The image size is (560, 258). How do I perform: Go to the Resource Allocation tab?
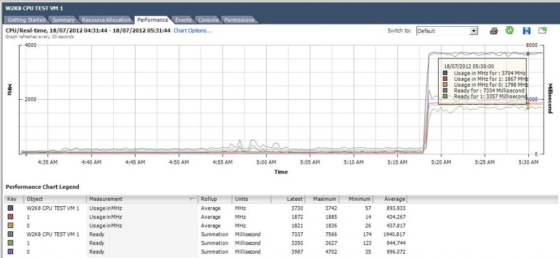click(106, 20)
